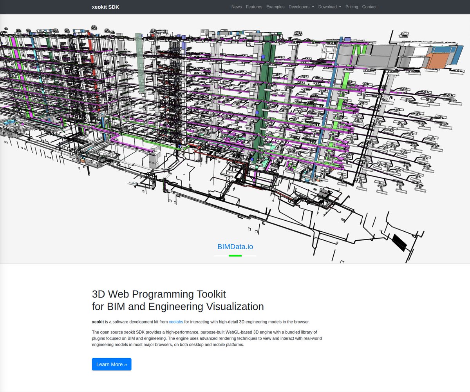Go to the News page
470x392 pixels.
click(x=237, y=7)
